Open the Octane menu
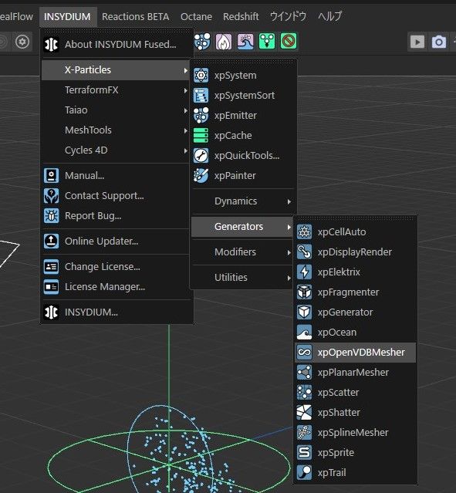Image resolution: width=456 pixels, height=493 pixels. tap(196, 16)
